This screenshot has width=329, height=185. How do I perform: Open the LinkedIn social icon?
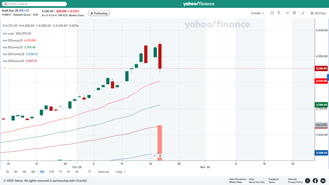[323, 181]
